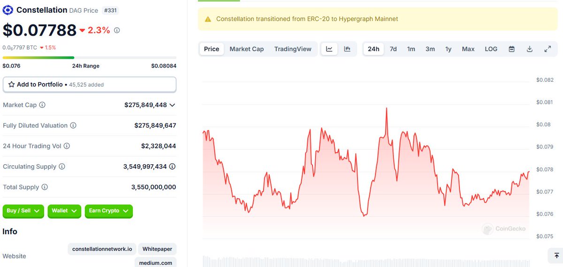Click the Add to Portfolio button
This screenshot has width=563, height=267.
pos(90,85)
